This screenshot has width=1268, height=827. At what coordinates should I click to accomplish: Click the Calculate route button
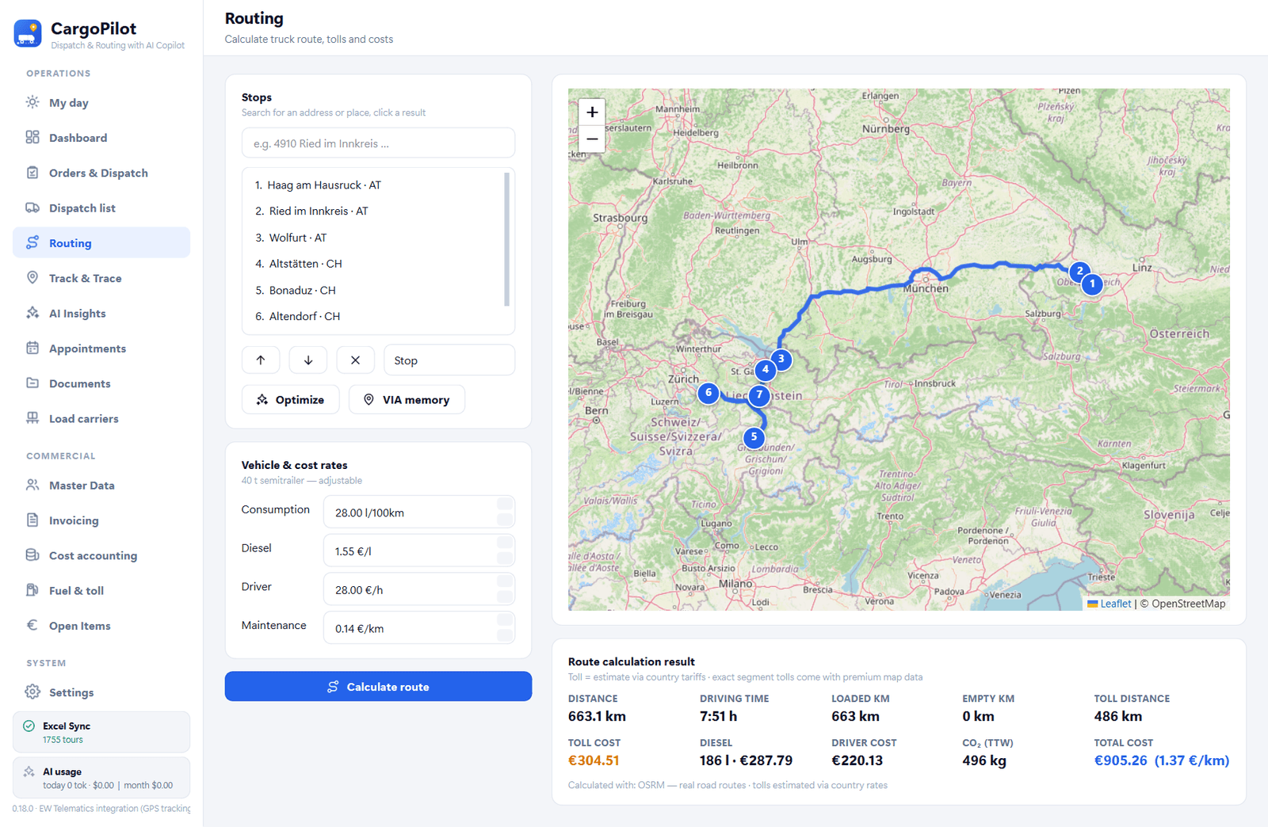(378, 686)
